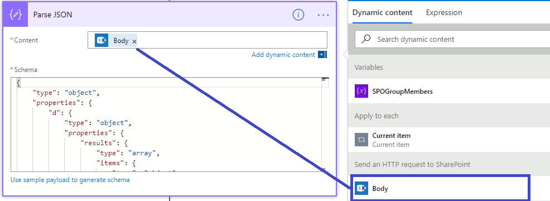550x201 pixels.
Task: Click the Variables section heading
Action: pyautogui.click(x=369, y=67)
